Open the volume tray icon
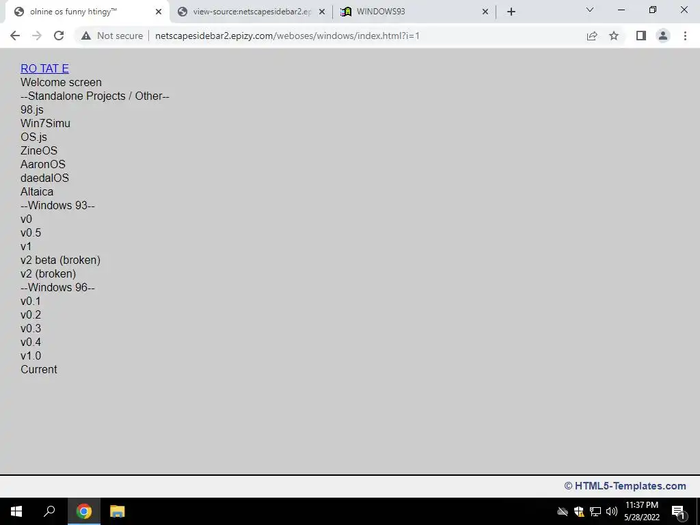 [612, 511]
